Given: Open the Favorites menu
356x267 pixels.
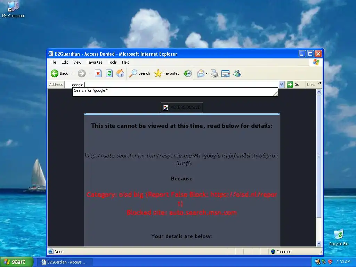Looking at the screenshot, I should tap(95, 62).
